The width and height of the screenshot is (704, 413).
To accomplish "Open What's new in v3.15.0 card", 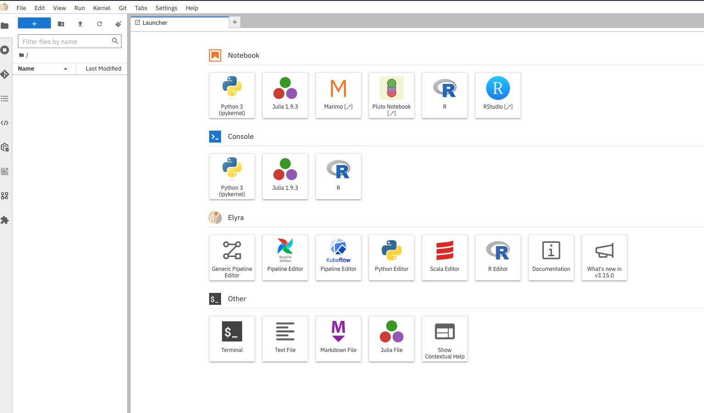I will [604, 258].
